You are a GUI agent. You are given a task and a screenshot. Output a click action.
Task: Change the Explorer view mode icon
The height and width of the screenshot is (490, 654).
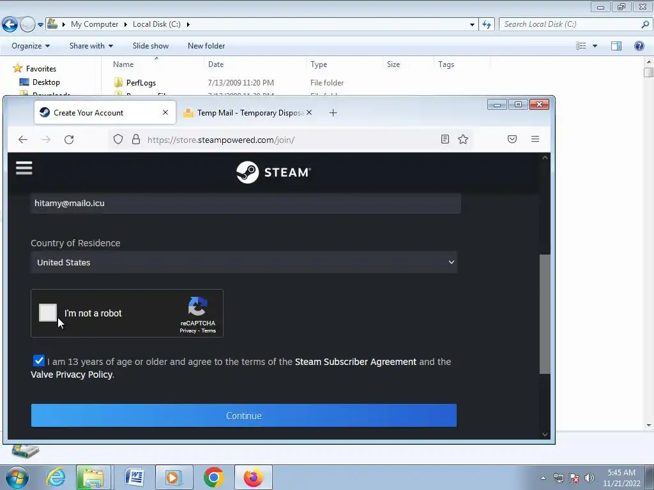pos(581,46)
